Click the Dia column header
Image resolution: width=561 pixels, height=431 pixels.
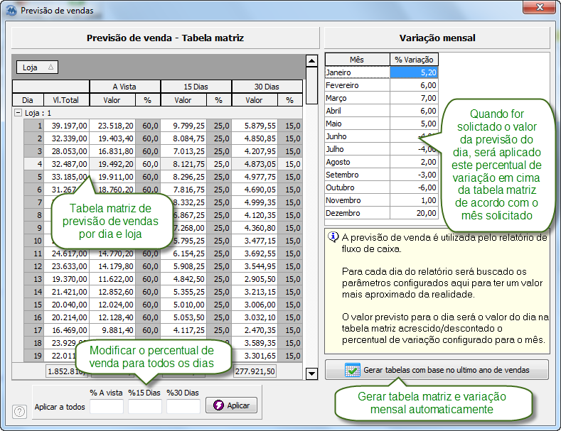(x=28, y=100)
